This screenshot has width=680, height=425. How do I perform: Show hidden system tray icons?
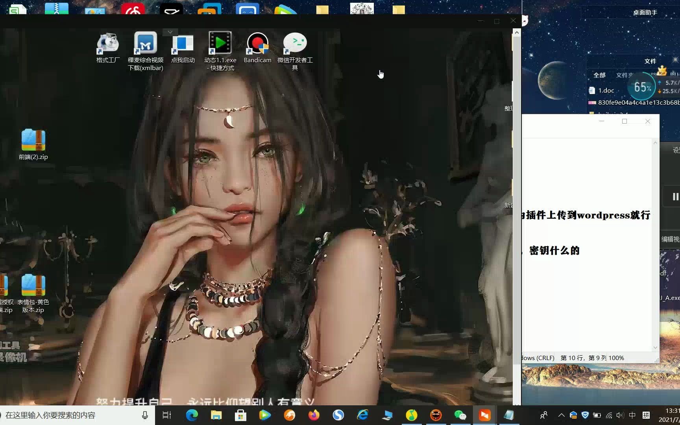click(562, 415)
